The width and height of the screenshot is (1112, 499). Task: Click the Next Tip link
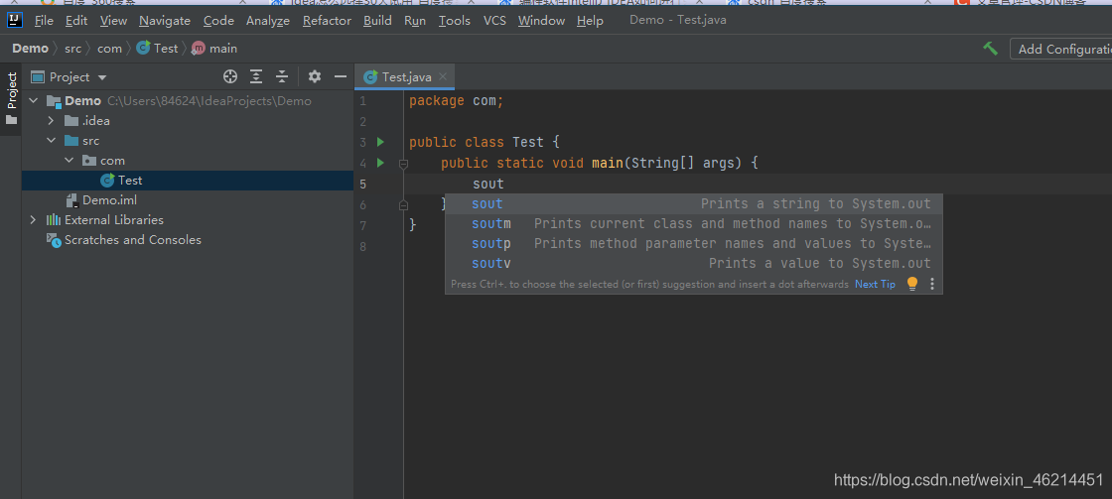875,285
